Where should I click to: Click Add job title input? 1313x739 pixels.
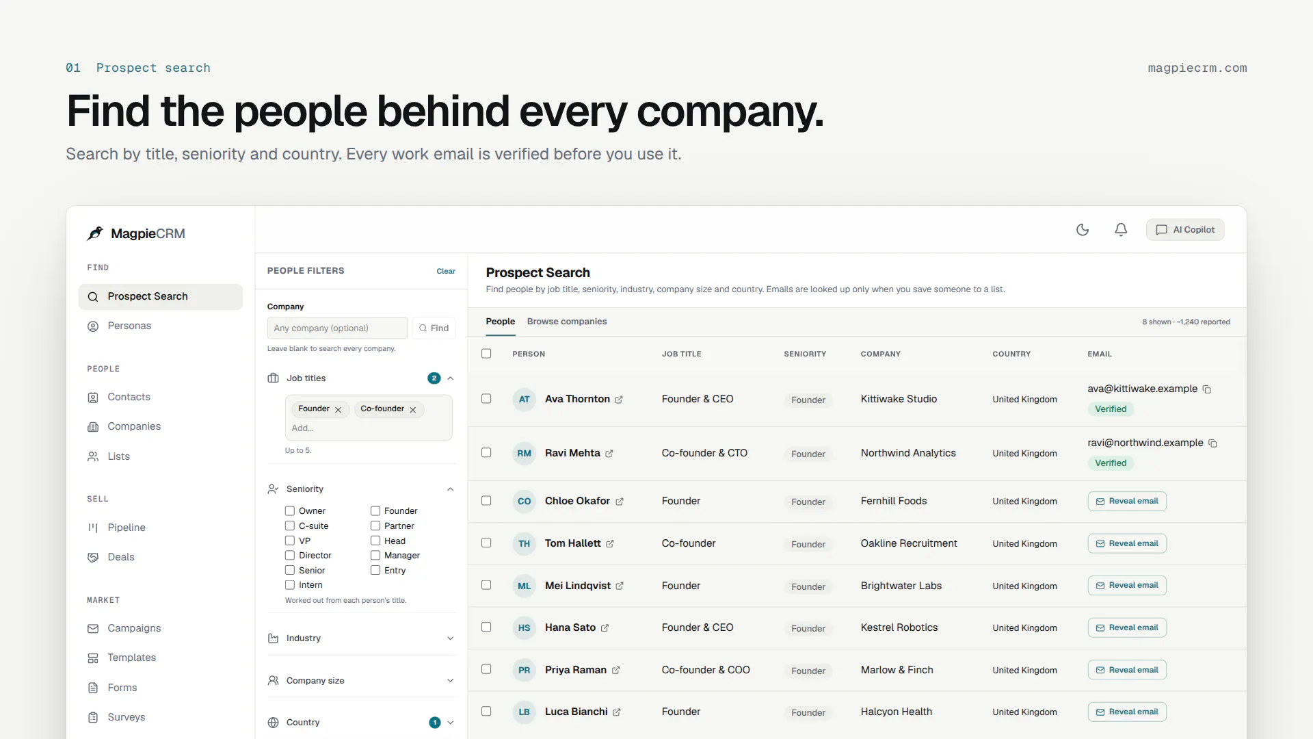tap(368, 428)
